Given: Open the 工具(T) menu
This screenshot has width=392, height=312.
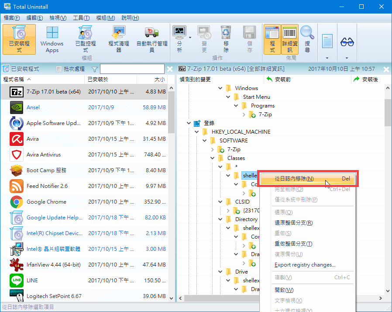Looking at the screenshot, I should click(x=81, y=18).
